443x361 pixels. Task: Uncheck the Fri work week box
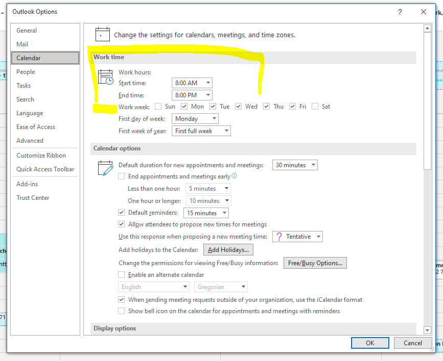click(292, 107)
